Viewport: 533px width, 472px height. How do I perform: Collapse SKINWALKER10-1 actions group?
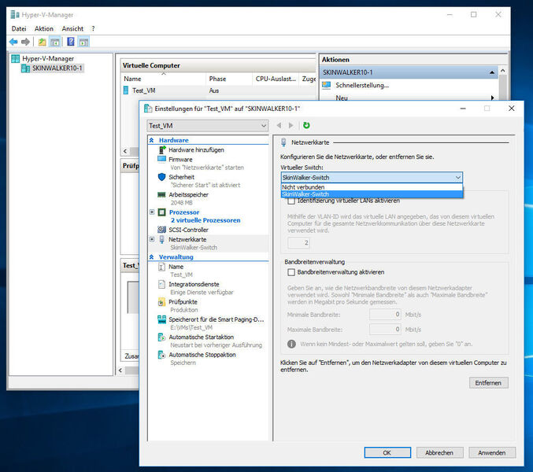pos(492,72)
